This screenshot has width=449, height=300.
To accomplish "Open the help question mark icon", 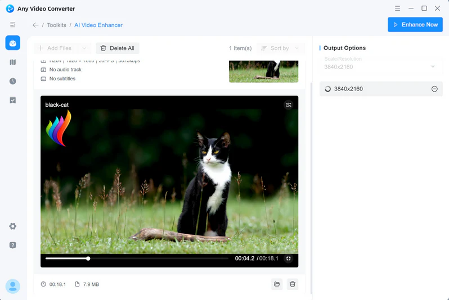I will pyautogui.click(x=12, y=245).
